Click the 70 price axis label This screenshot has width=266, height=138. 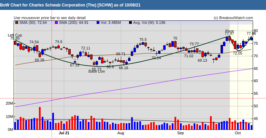[x=256, y=56]
